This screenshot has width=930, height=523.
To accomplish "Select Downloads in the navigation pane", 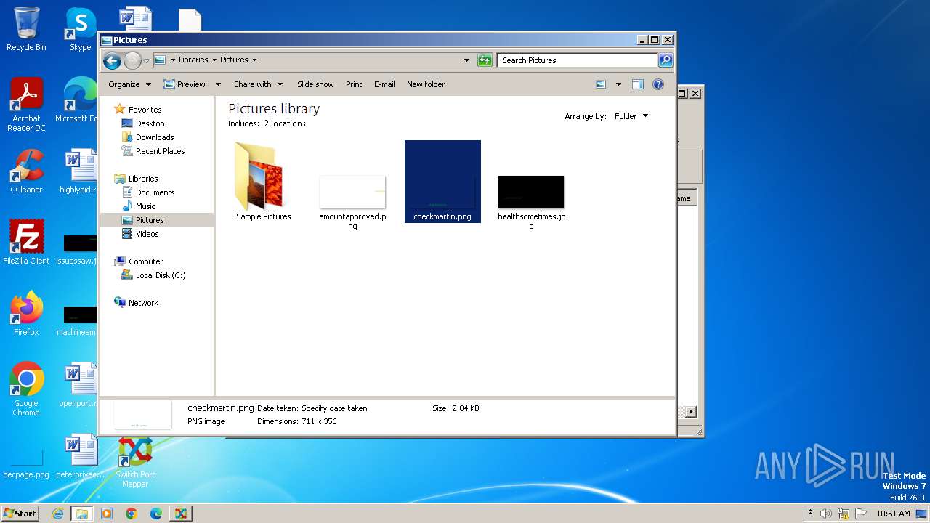I will [x=155, y=137].
